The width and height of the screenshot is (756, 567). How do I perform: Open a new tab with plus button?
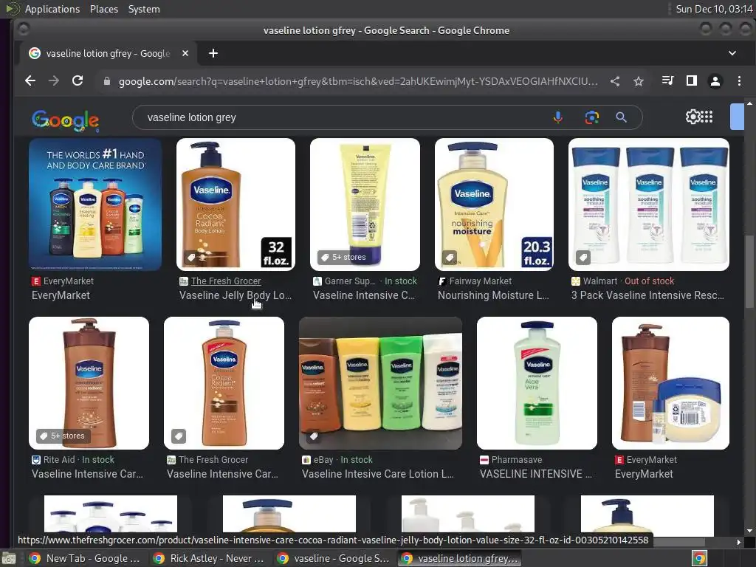(x=213, y=53)
